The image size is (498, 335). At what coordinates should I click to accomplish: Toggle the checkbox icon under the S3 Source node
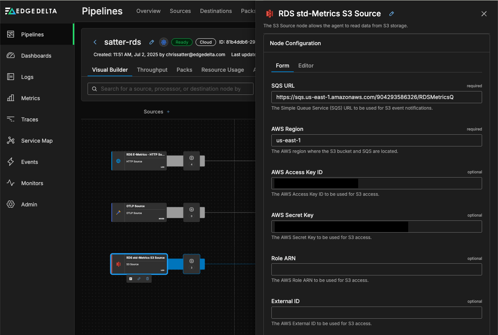(130, 278)
